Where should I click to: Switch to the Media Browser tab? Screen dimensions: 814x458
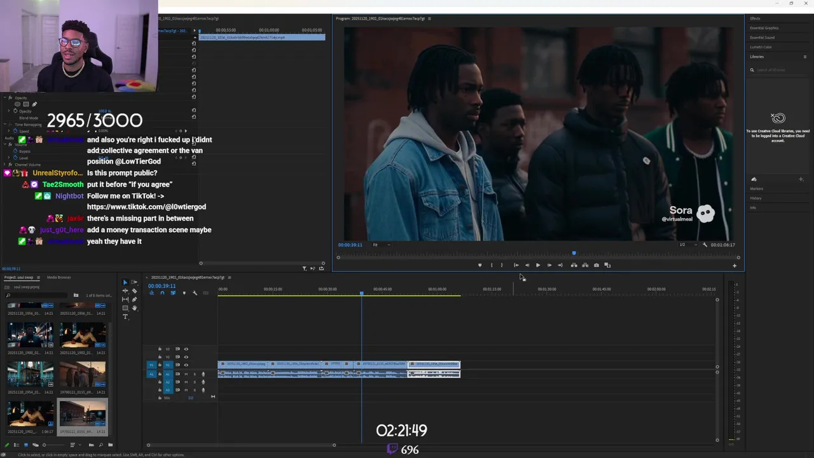(x=59, y=277)
